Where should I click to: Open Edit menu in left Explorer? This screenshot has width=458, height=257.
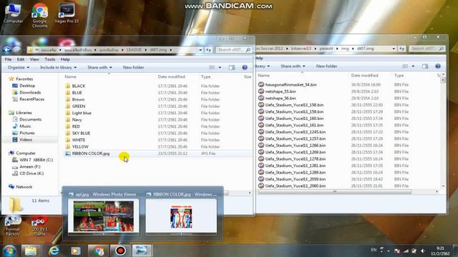21,59
